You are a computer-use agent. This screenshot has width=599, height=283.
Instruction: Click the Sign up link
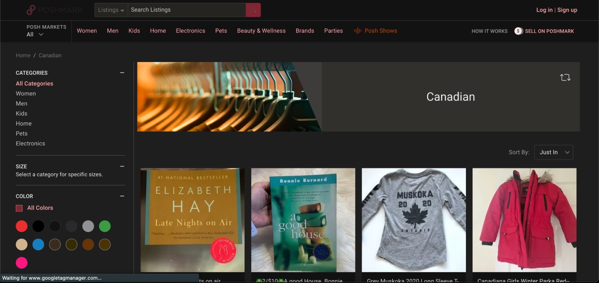[567, 10]
